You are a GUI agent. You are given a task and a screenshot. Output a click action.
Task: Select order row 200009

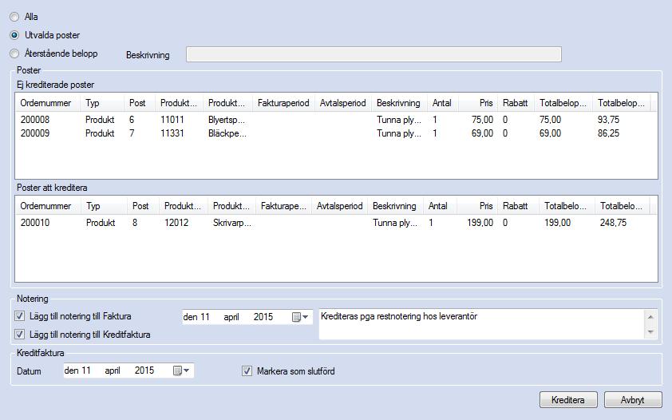point(336,133)
